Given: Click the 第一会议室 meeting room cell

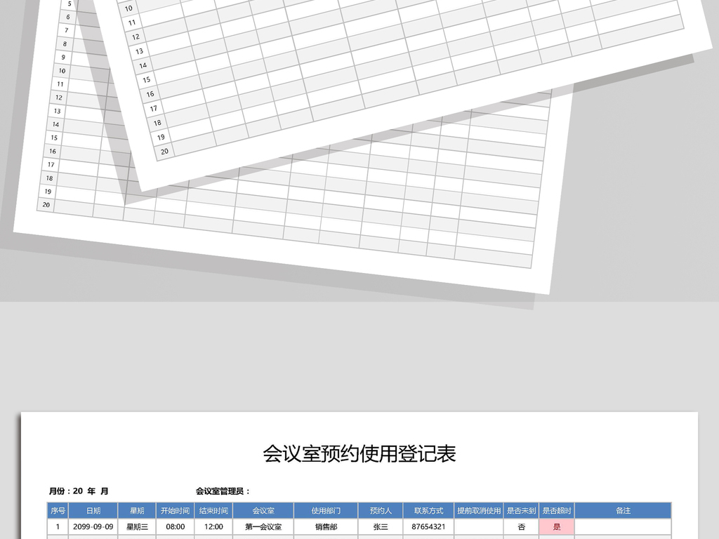Looking at the screenshot, I should click(263, 526).
